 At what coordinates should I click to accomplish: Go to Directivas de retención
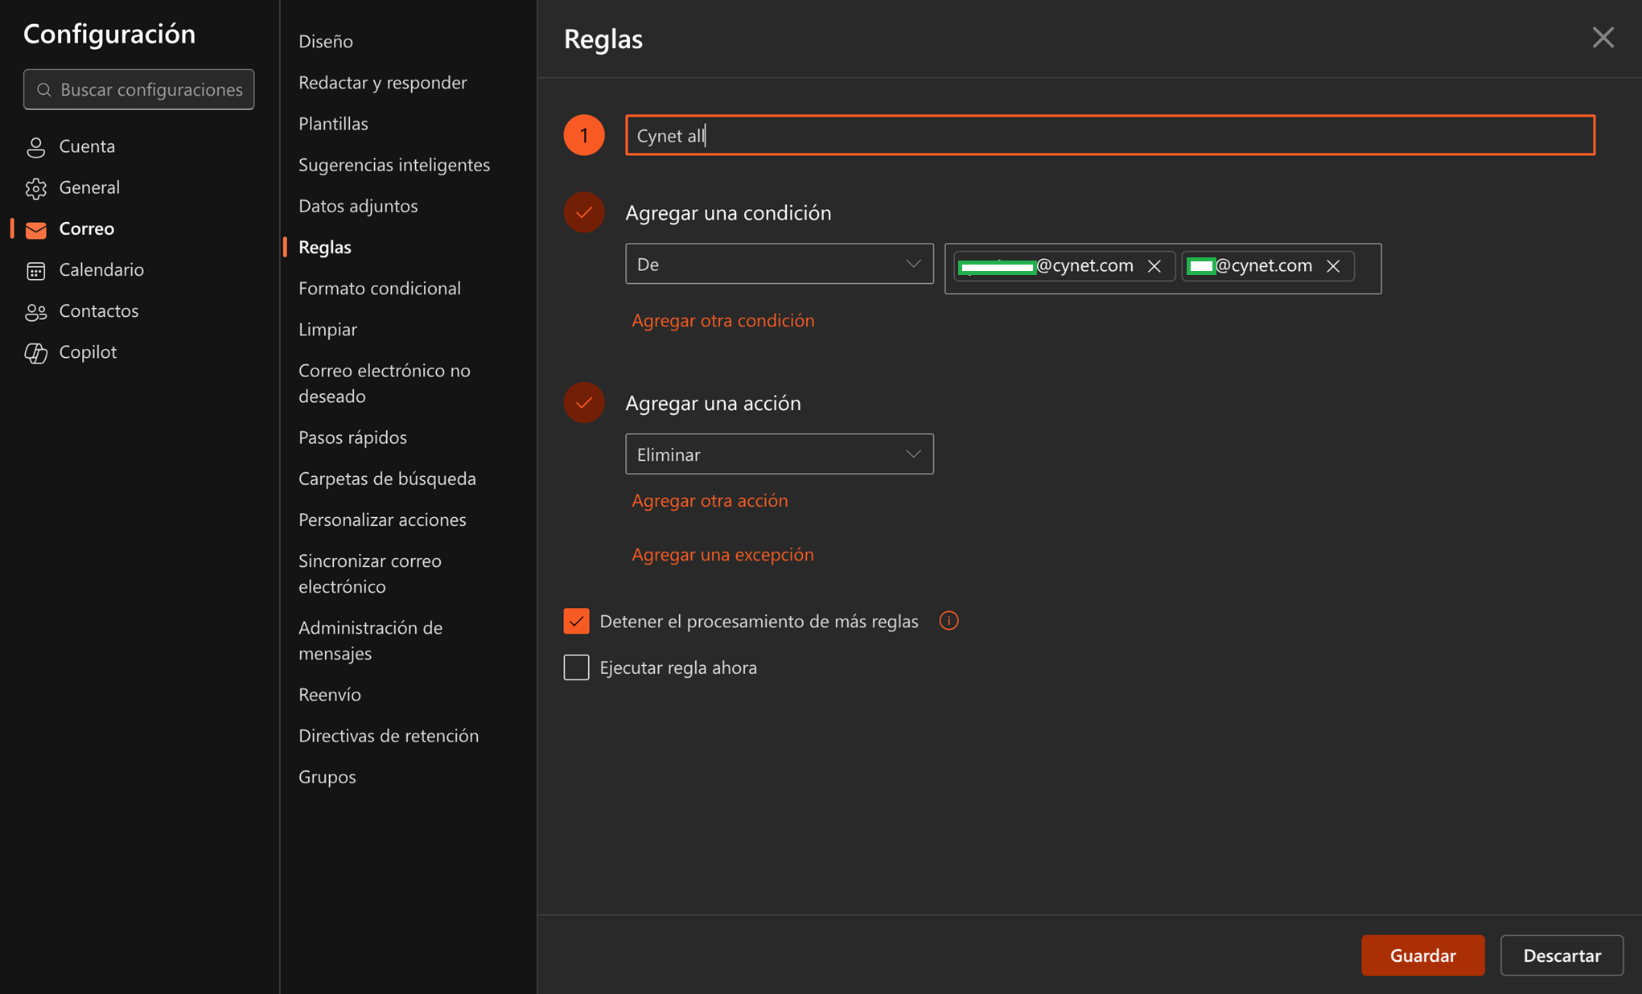pos(388,736)
